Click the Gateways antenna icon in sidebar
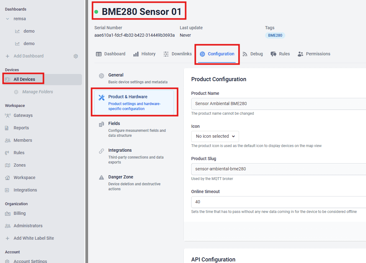The image size is (366, 263). pos(8,115)
